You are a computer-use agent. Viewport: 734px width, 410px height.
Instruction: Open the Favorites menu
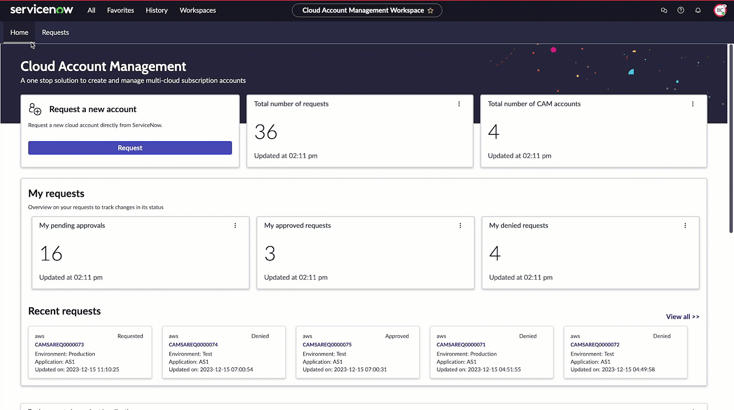tap(121, 10)
